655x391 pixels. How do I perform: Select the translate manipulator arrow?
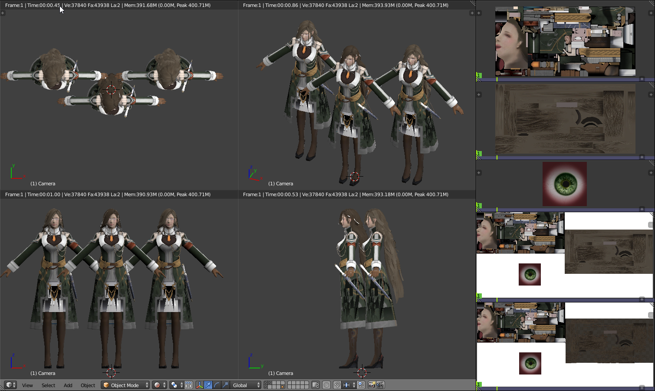tap(208, 385)
